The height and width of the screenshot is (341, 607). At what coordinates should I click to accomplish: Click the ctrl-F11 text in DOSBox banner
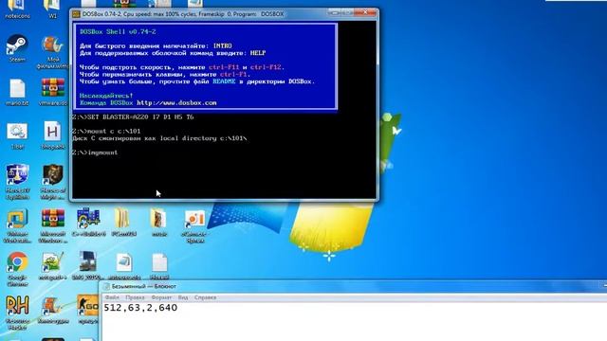(224, 67)
